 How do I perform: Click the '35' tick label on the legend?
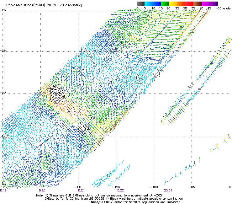(193, 8)
